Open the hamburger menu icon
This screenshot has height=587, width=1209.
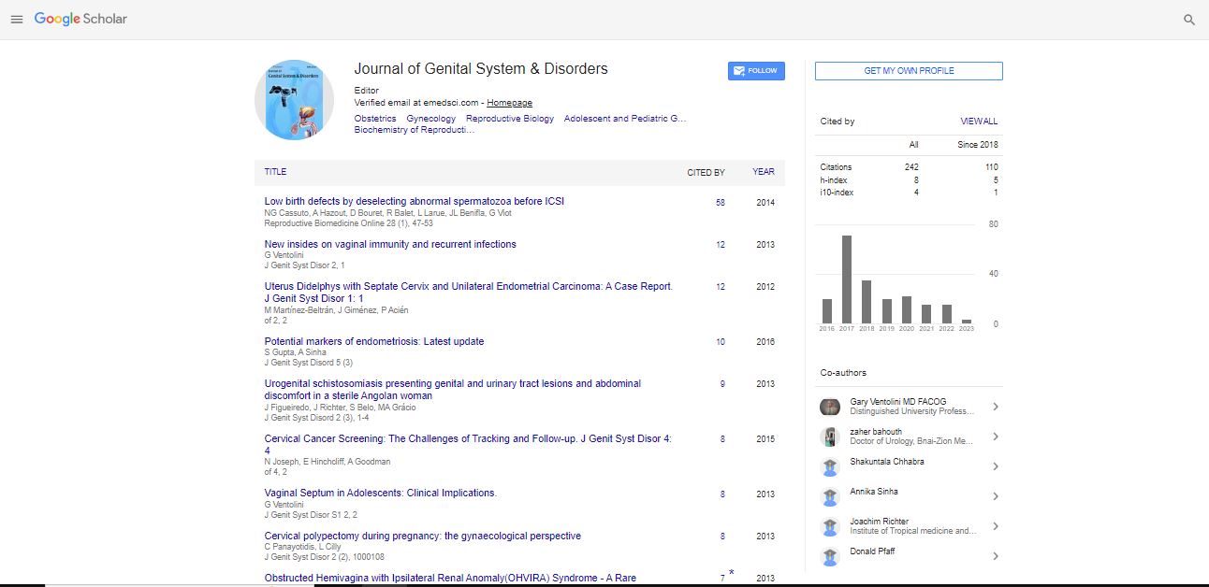click(x=16, y=20)
